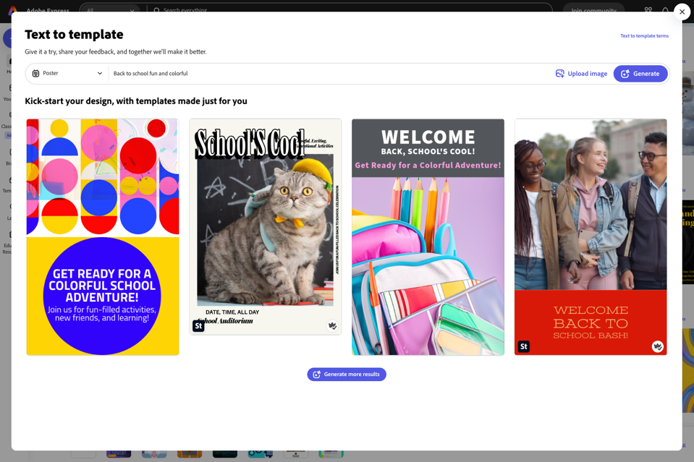
Task: Click the Upload image link
Action: [588, 73]
